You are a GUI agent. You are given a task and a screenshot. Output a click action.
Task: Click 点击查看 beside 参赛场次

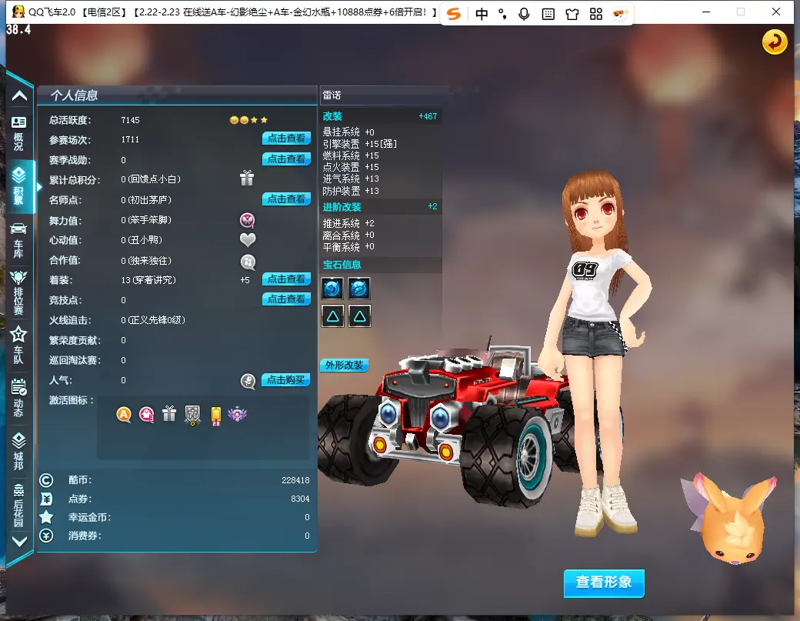(x=286, y=139)
